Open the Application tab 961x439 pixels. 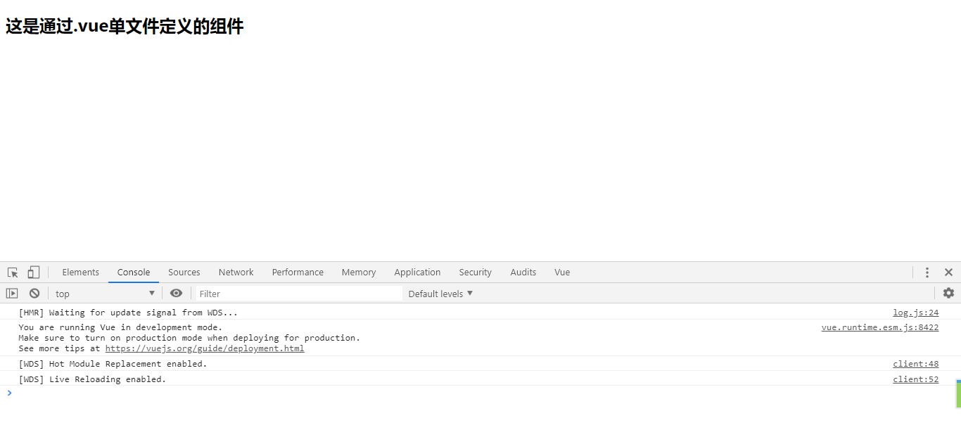(x=417, y=273)
